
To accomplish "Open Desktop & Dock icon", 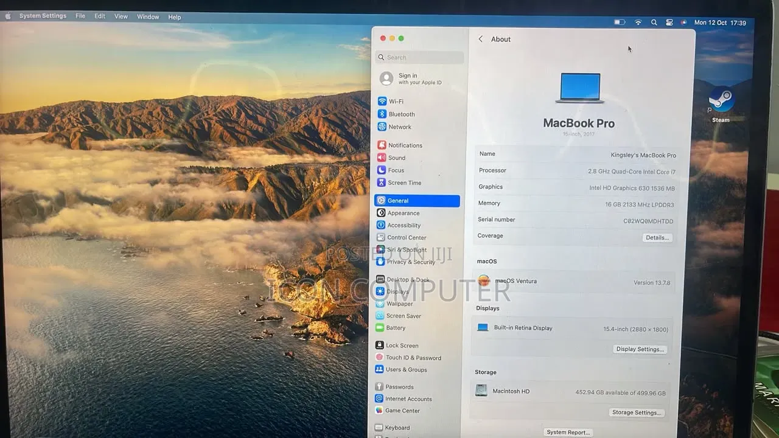I will coord(380,279).
